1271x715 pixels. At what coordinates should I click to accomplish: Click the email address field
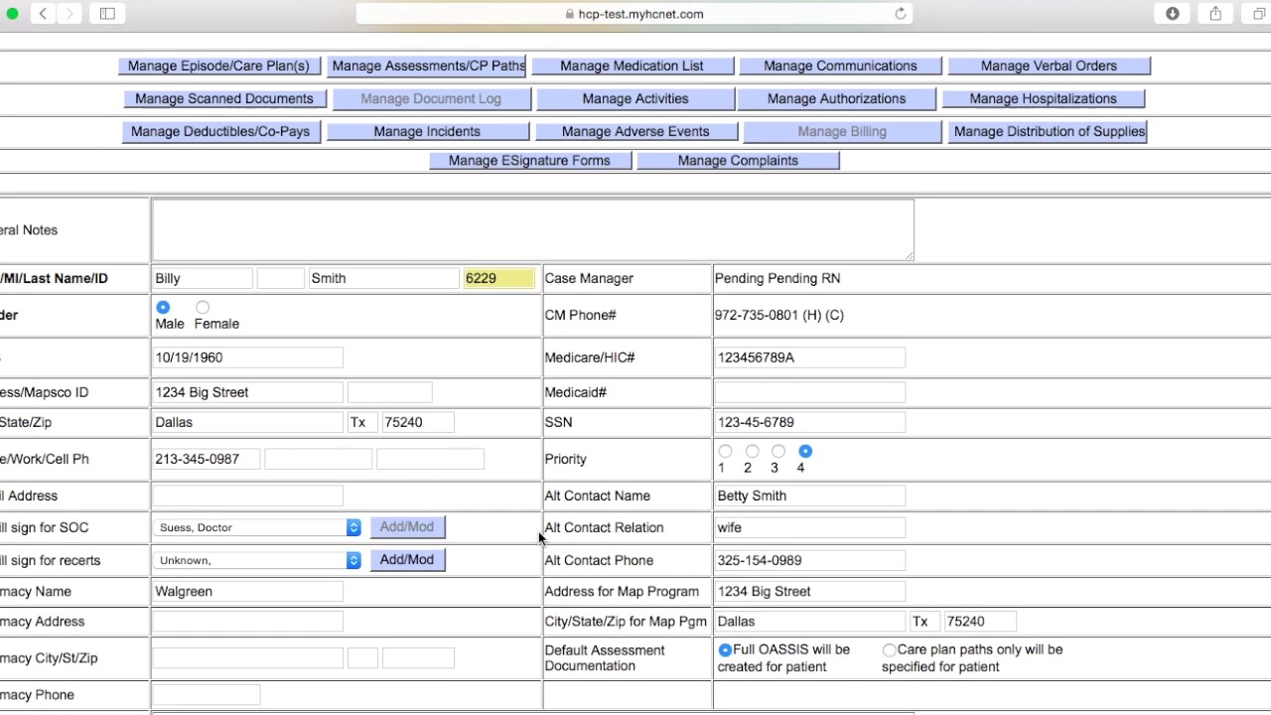[x=247, y=496]
